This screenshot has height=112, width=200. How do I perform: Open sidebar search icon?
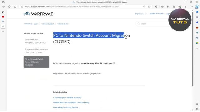point(197,17)
